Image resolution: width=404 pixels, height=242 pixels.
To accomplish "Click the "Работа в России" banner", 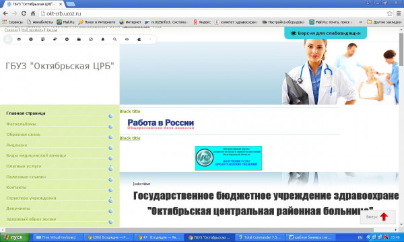I will [x=160, y=124].
